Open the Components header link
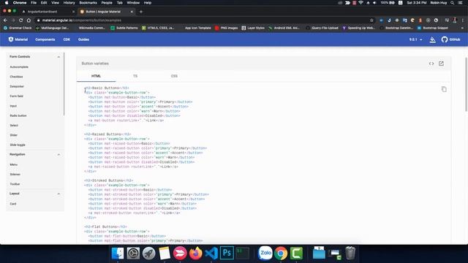Screen dimensions: 468x263 point(45,39)
